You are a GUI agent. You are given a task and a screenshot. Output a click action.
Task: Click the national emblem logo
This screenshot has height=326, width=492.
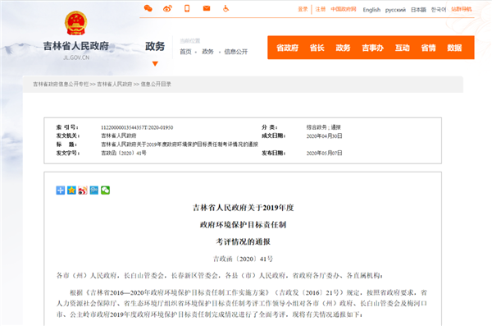click(76, 23)
